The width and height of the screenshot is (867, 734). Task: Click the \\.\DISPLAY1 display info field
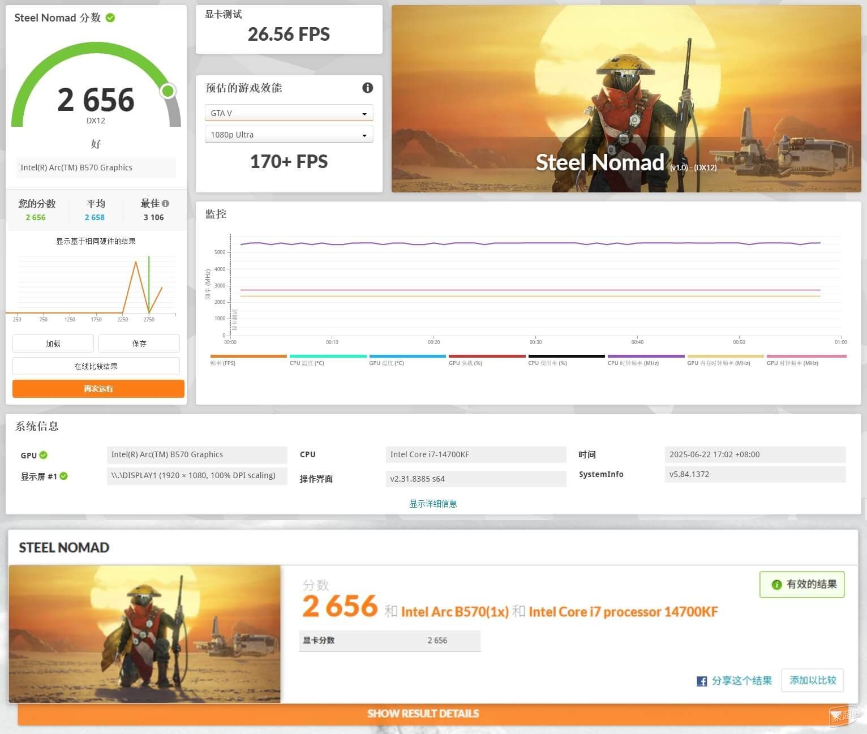197,475
